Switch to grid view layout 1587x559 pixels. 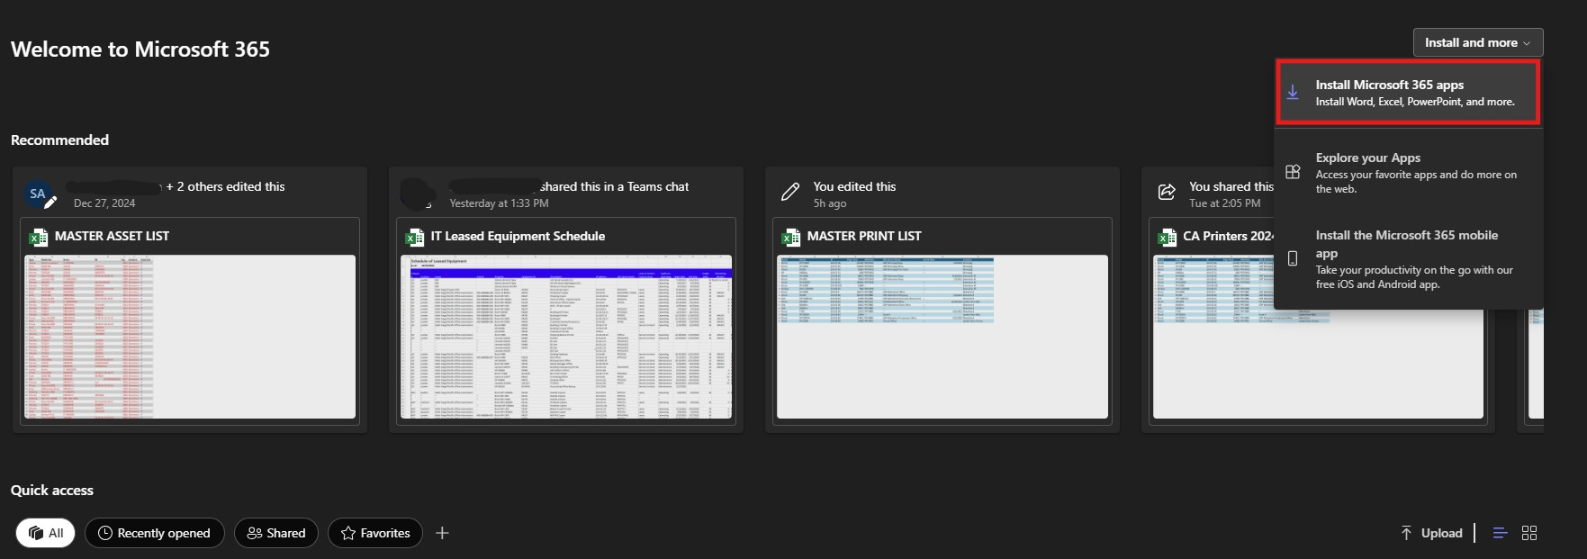pyautogui.click(x=1529, y=533)
